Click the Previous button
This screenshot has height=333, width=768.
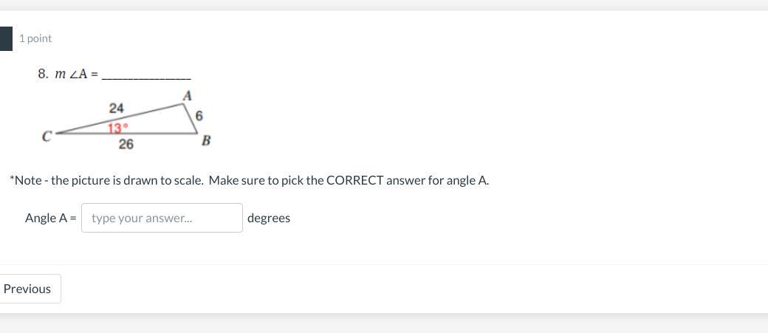coord(28,289)
